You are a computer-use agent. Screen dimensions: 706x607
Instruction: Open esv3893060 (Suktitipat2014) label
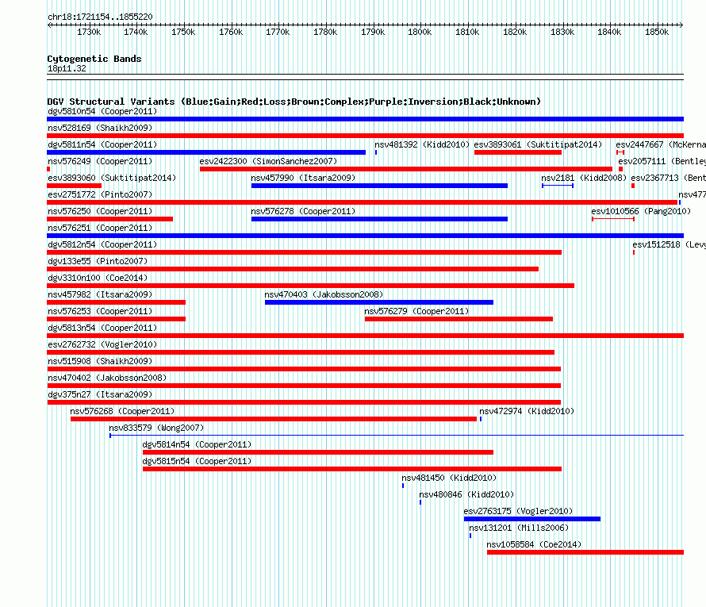(x=112, y=178)
